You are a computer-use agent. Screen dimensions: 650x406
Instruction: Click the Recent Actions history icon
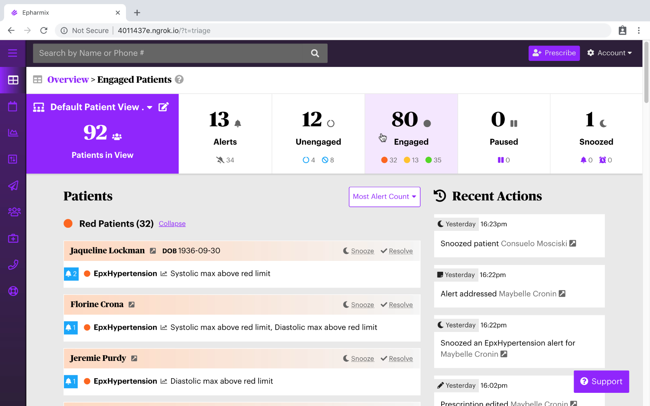(440, 196)
